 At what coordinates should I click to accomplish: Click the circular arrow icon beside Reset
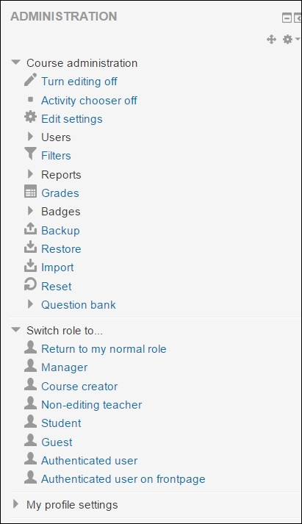30,284
